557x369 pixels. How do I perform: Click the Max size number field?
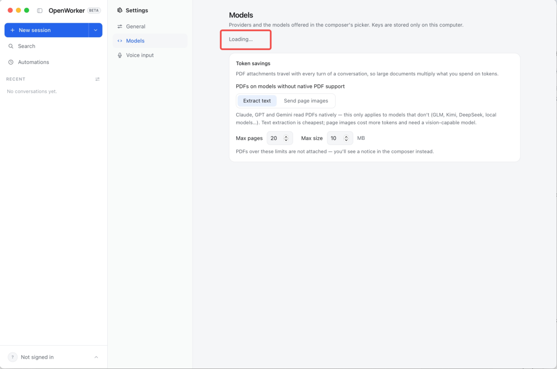[340, 138]
